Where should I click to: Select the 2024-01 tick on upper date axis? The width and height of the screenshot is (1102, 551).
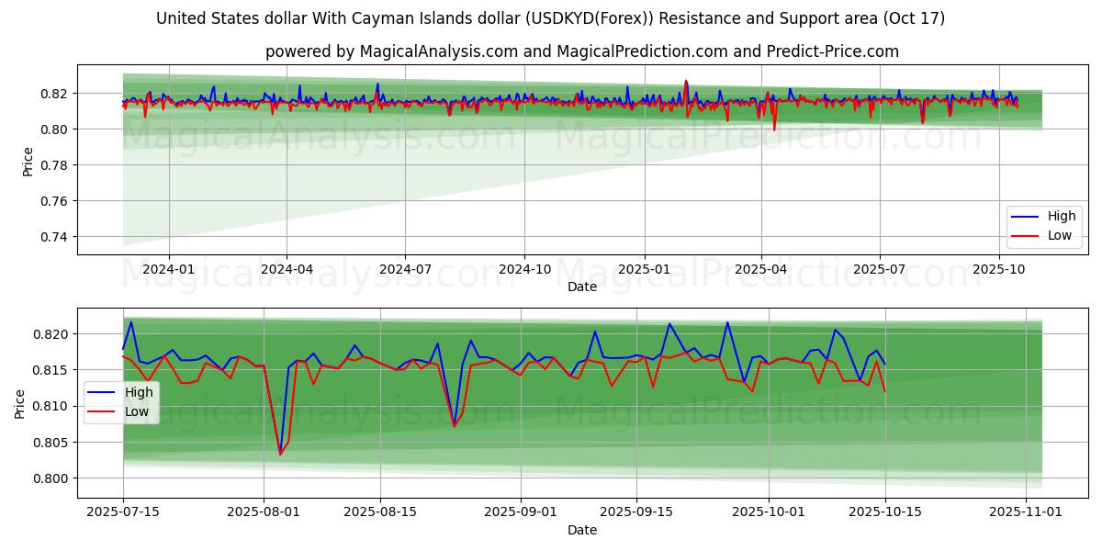[169, 269]
